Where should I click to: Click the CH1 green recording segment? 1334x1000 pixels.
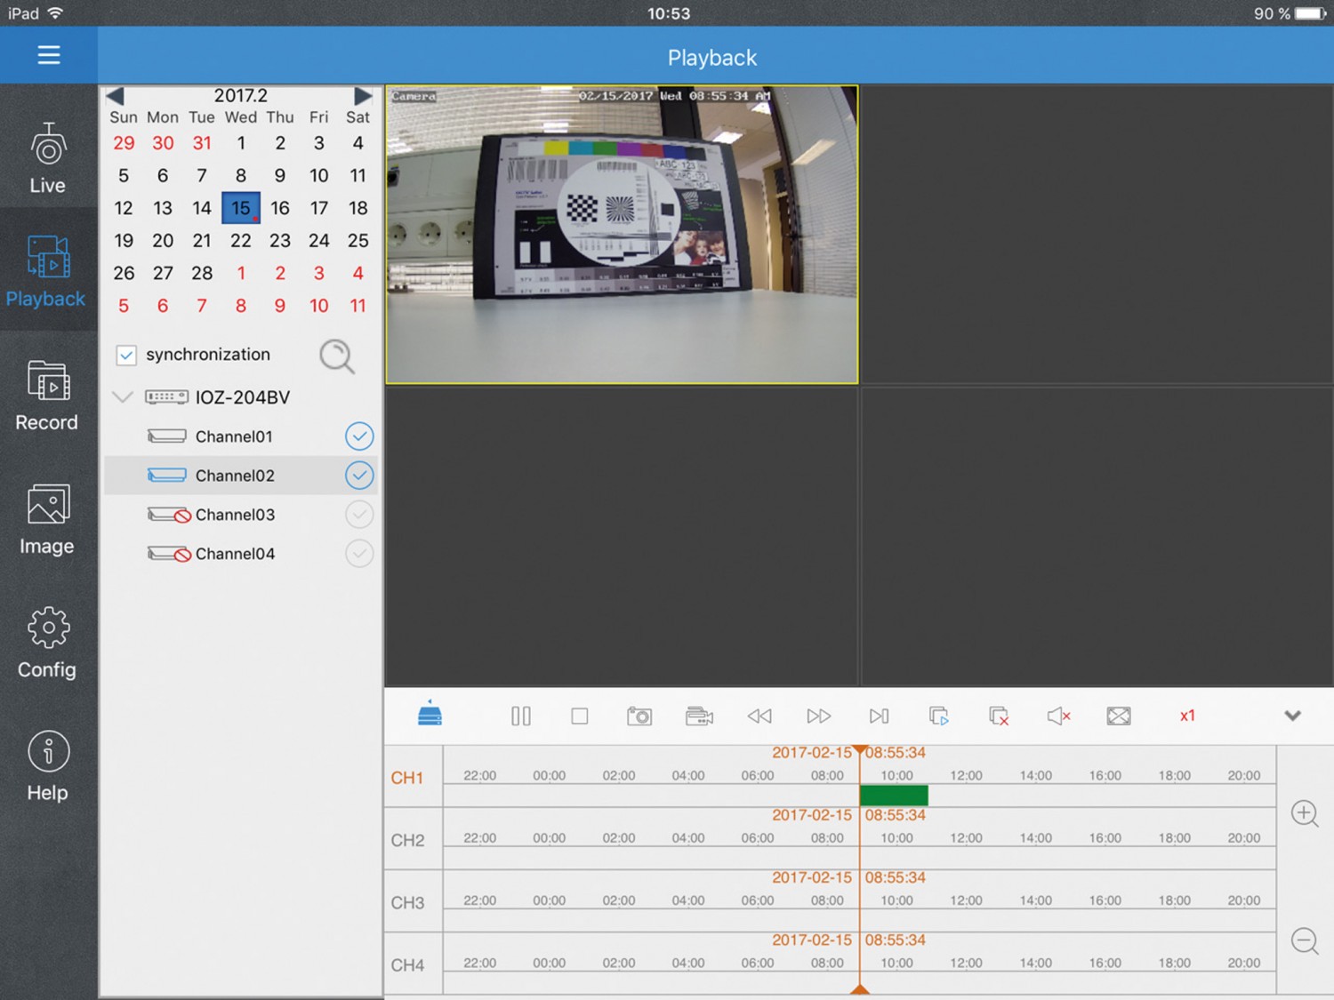point(894,795)
